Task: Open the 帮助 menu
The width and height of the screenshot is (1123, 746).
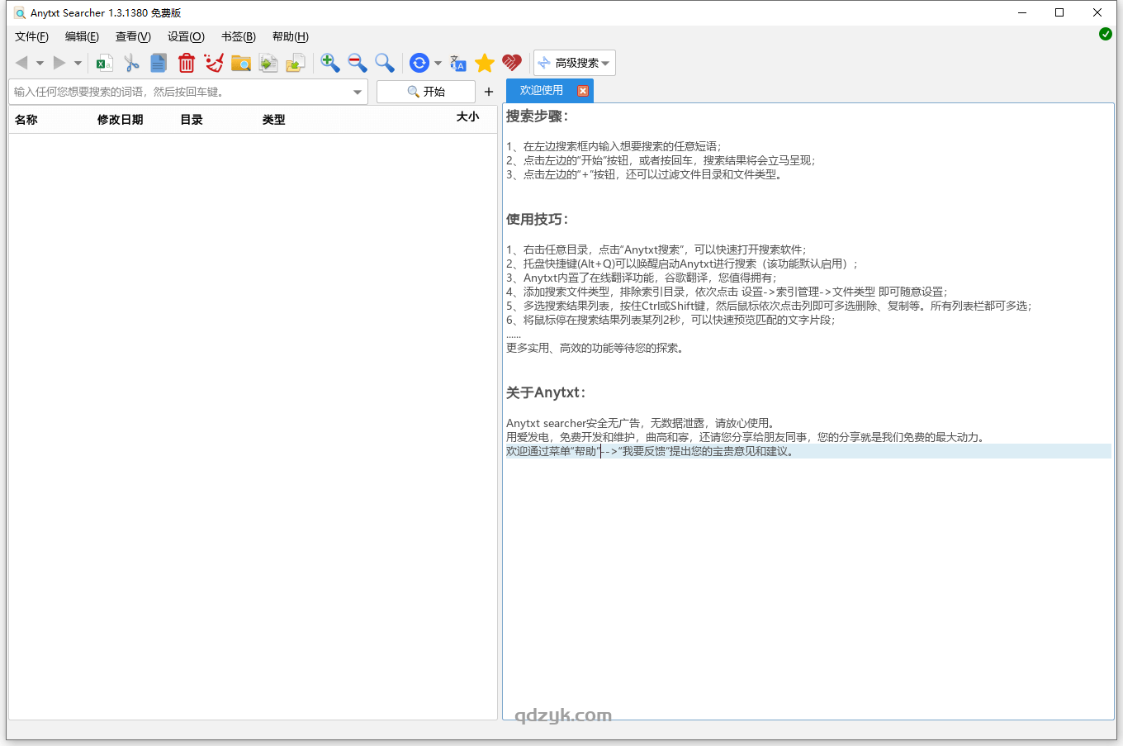Action: [x=290, y=36]
